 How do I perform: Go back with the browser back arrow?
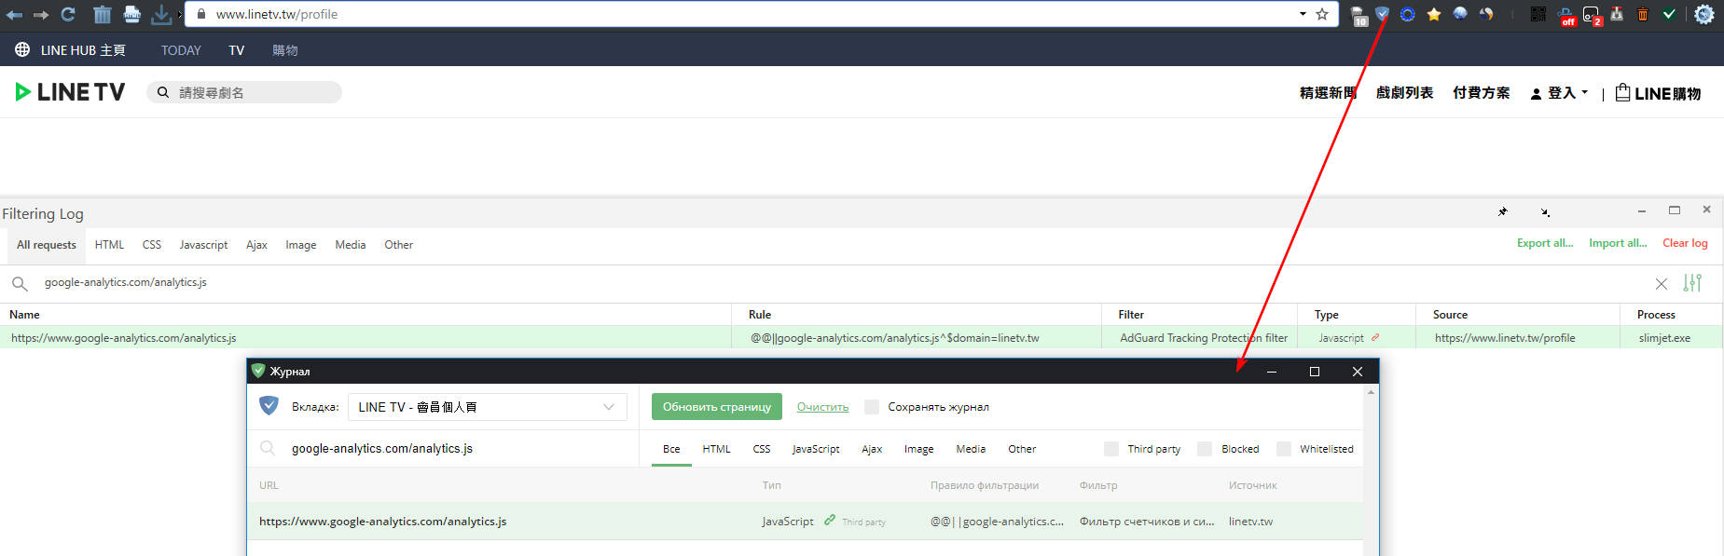(x=14, y=14)
